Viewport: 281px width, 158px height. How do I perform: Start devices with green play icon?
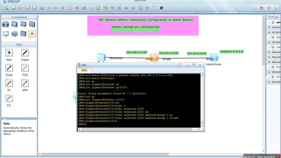coord(126,8)
